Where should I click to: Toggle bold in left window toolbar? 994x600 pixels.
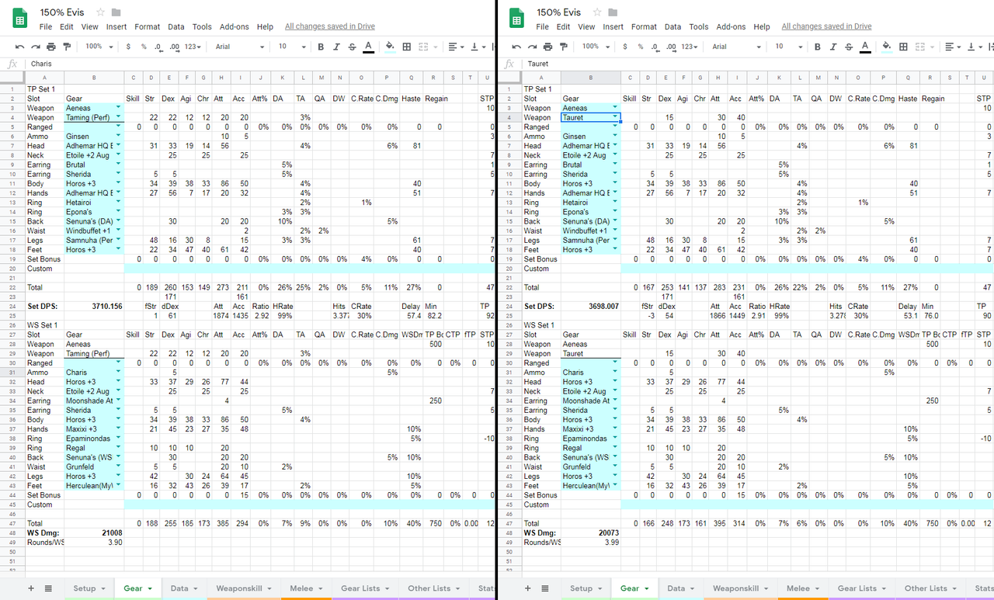pyautogui.click(x=321, y=47)
